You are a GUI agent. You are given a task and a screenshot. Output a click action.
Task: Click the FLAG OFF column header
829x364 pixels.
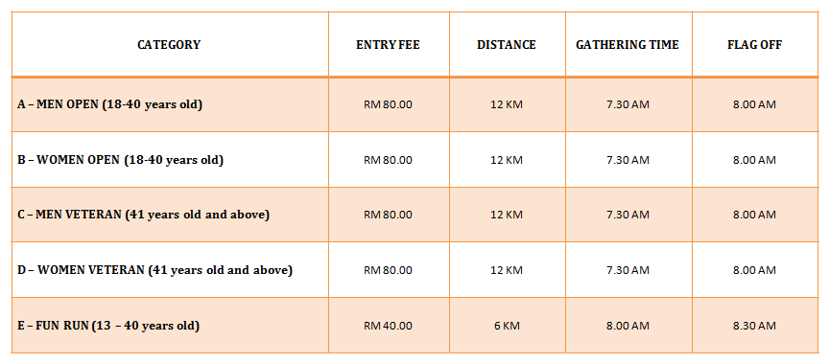[x=754, y=45]
